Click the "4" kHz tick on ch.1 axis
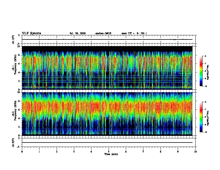220x170 pixels. [x=19, y=72]
